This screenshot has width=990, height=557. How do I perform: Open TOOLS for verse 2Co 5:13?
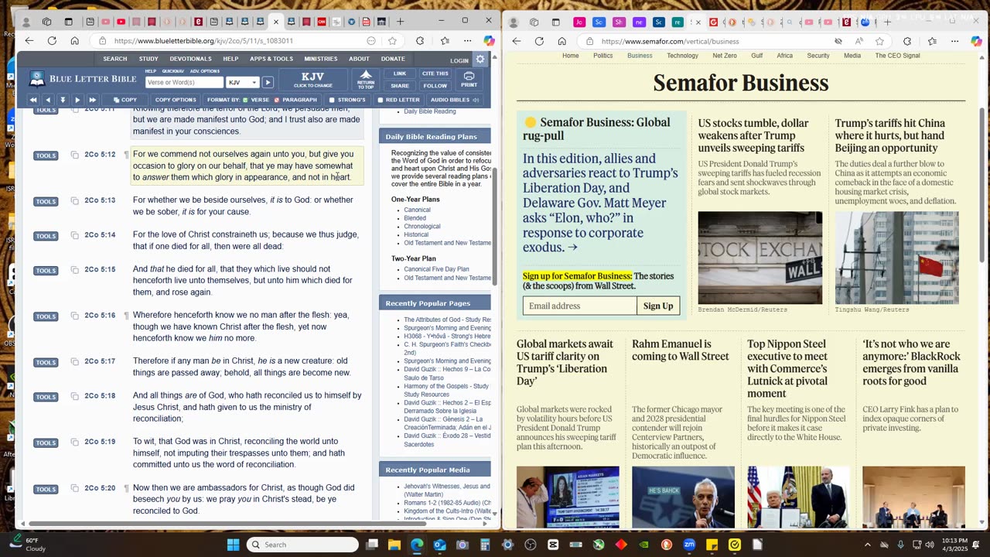coord(46,201)
